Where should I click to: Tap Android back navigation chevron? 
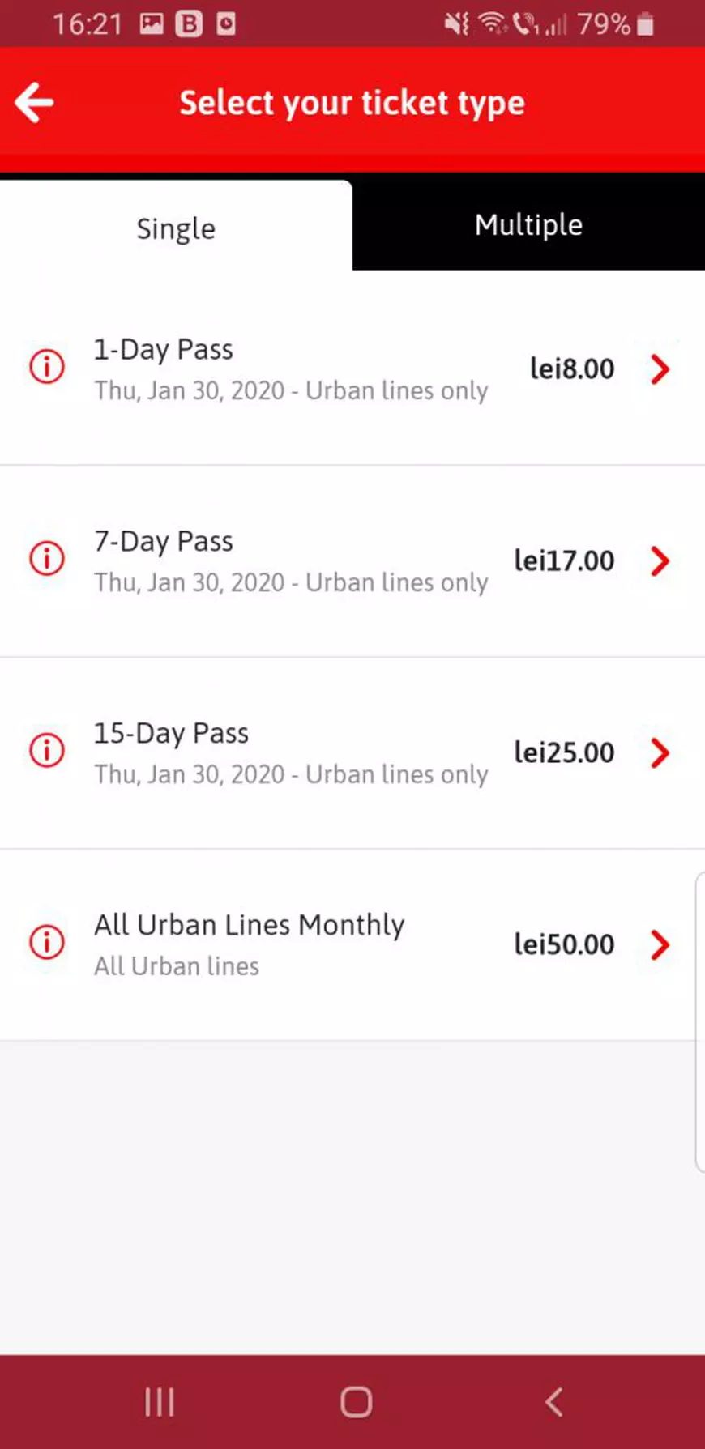point(554,1402)
